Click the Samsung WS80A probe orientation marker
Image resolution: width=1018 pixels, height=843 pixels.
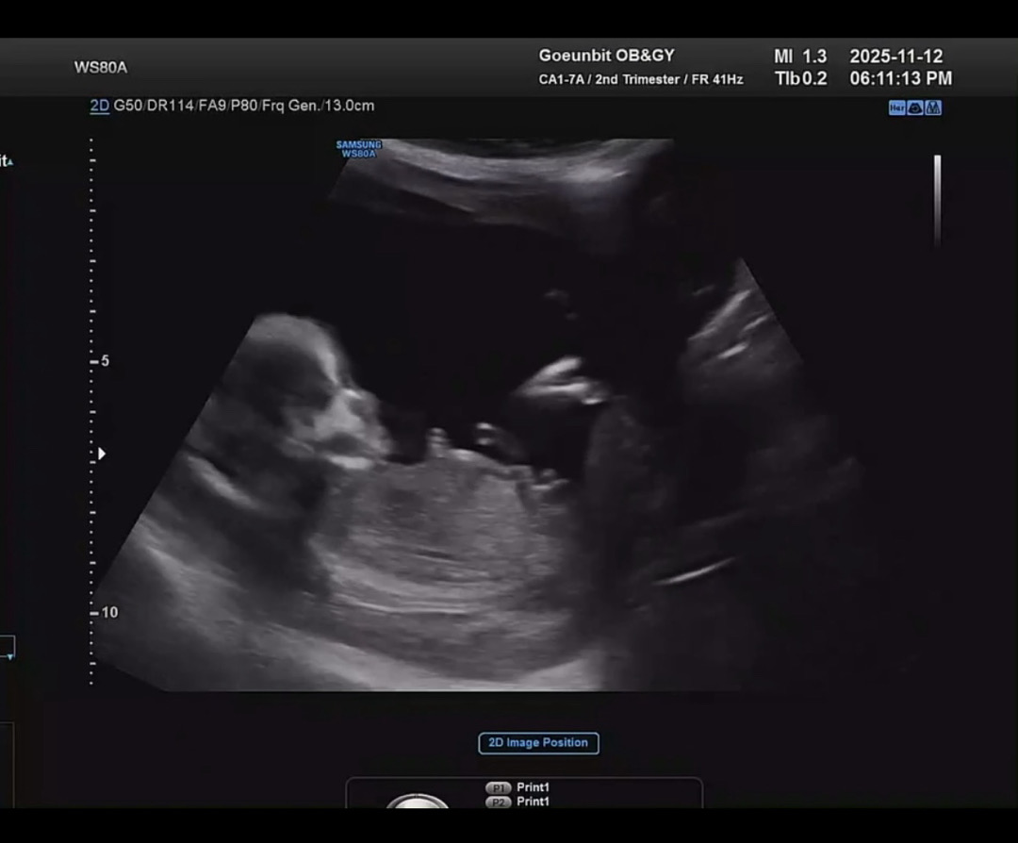[358, 149]
